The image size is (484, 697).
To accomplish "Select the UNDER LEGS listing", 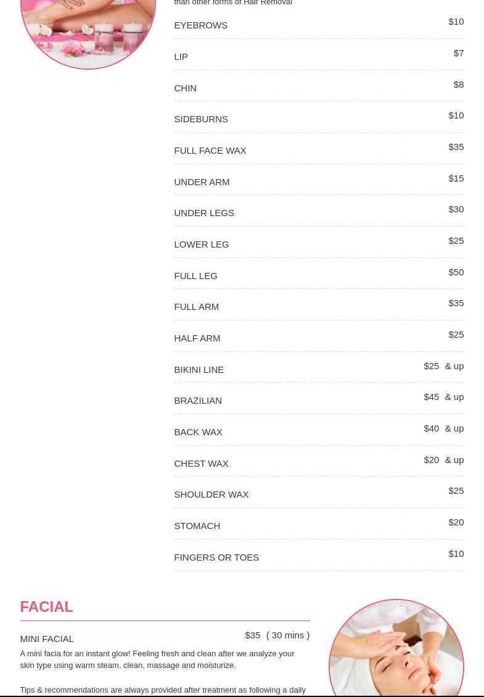I will [203, 213].
